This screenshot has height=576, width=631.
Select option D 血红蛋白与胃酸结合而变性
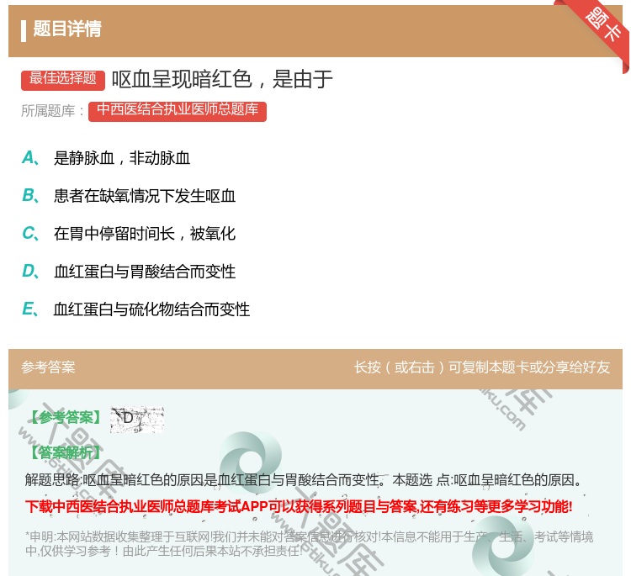click(x=129, y=272)
